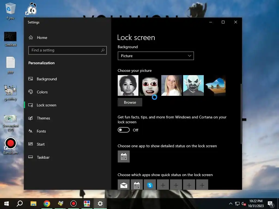Focus the Find a setting field
Screen dimensions: 279x209
click(68, 50)
